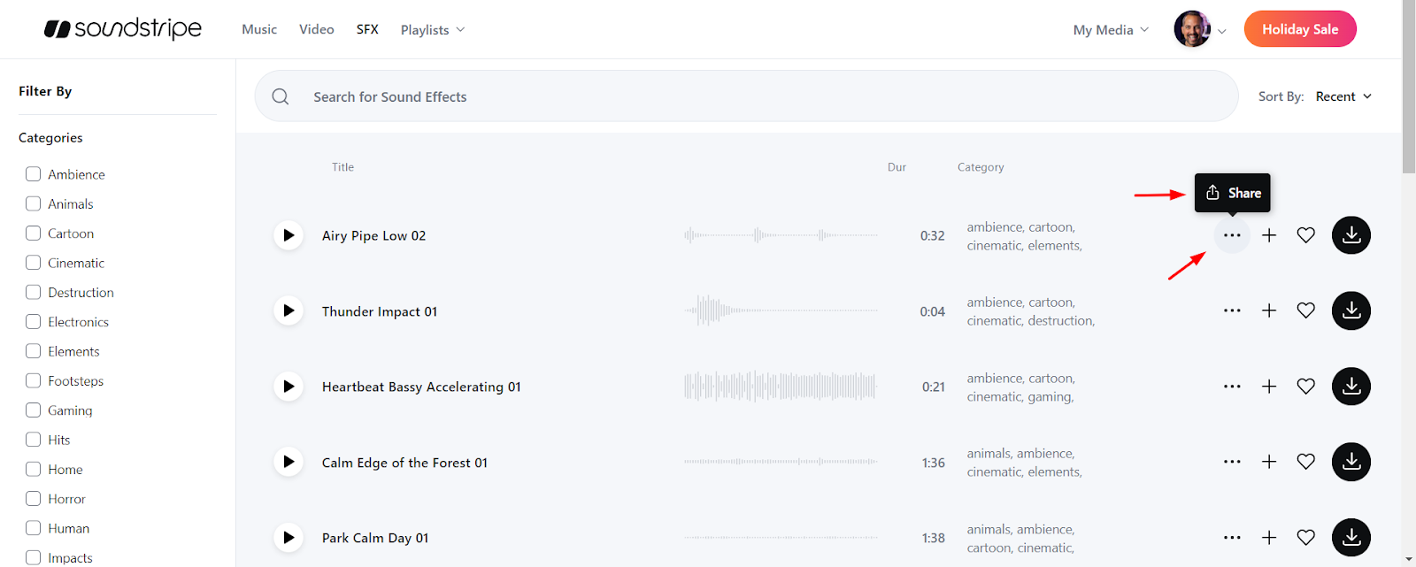The image size is (1416, 567).
Task: Expand the Playlists dropdown
Action: [433, 30]
